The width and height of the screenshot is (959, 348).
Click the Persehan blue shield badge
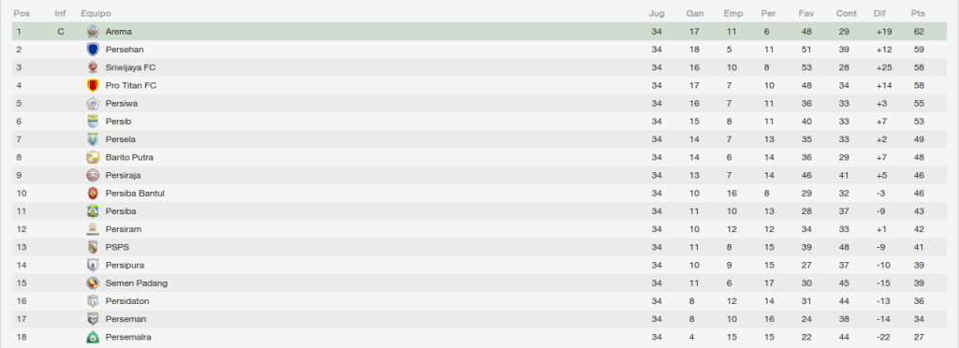93,50
